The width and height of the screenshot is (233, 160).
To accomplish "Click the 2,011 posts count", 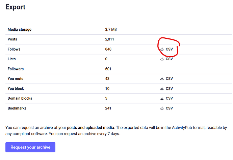I will (x=110, y=39).
